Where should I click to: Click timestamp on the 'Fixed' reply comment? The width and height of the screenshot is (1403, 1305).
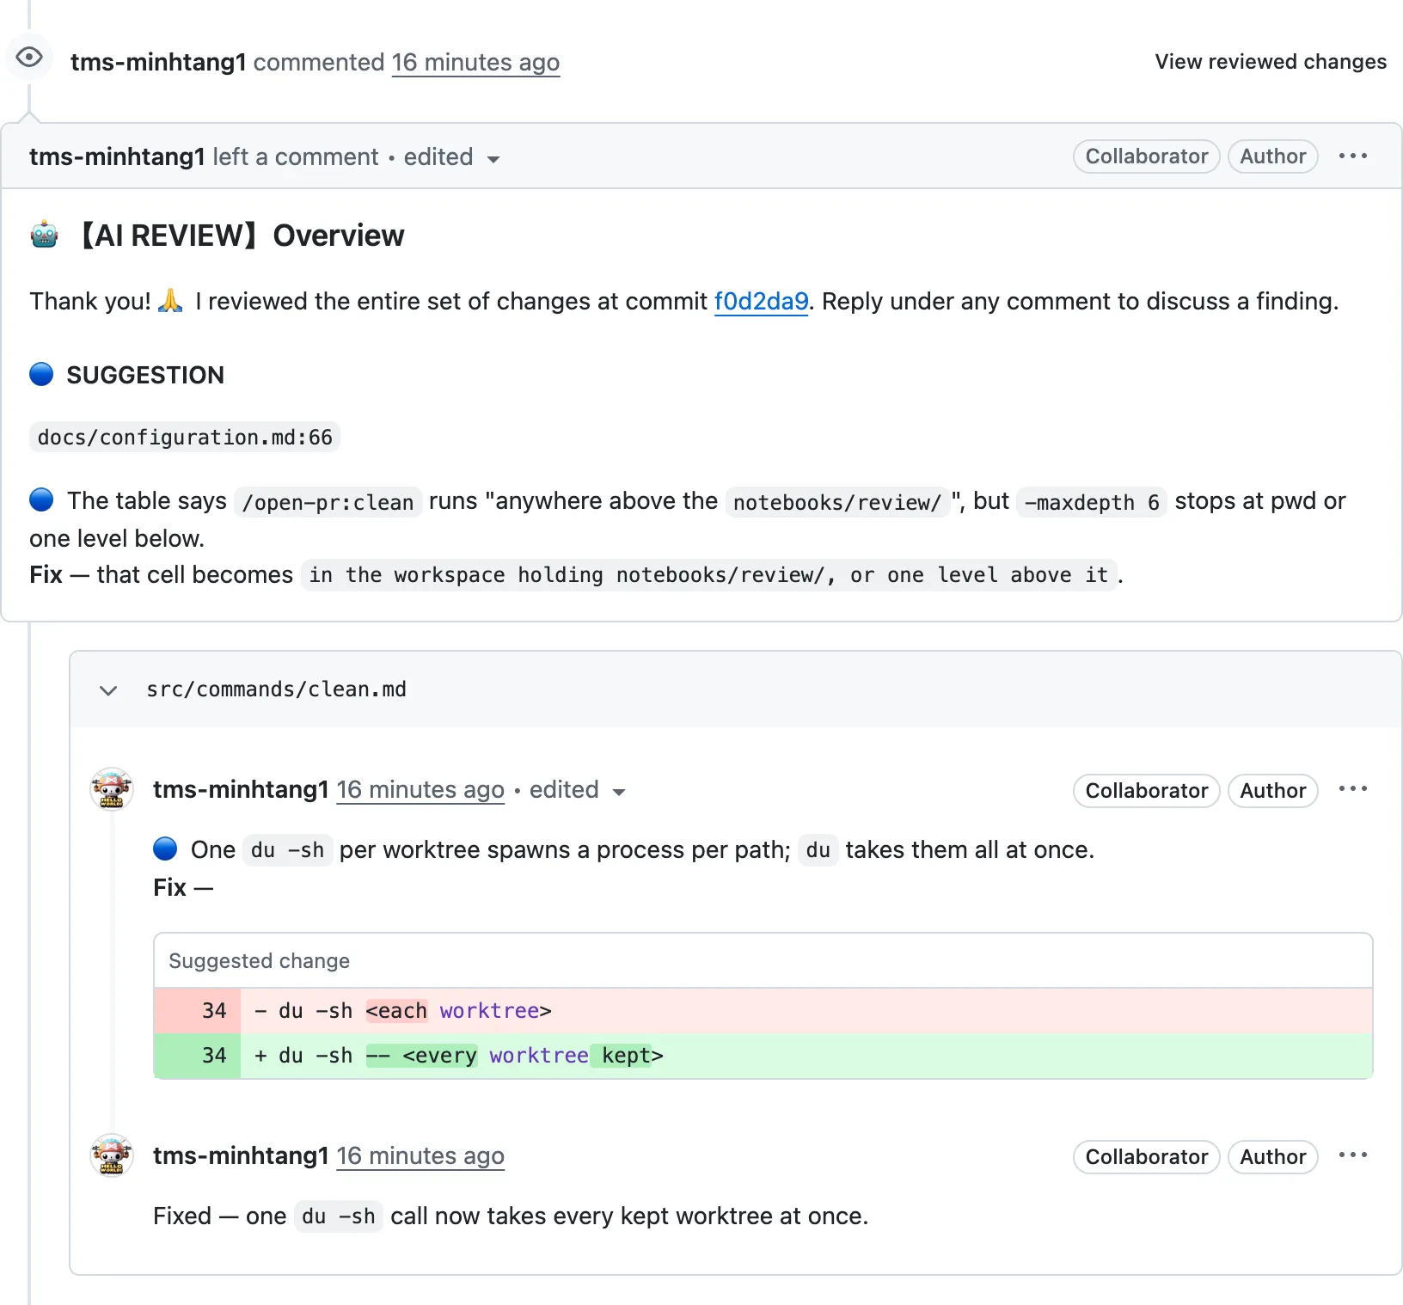(x=420, y=1156)
